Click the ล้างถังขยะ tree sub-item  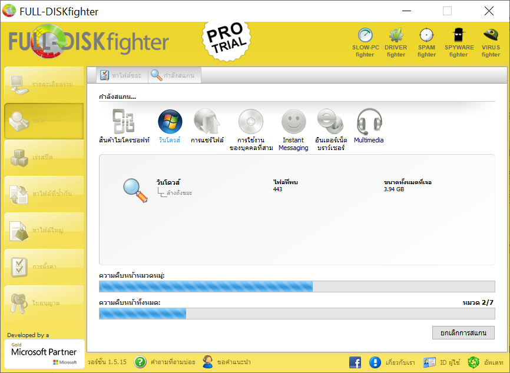pyautogui.click(x=179, y=193)
